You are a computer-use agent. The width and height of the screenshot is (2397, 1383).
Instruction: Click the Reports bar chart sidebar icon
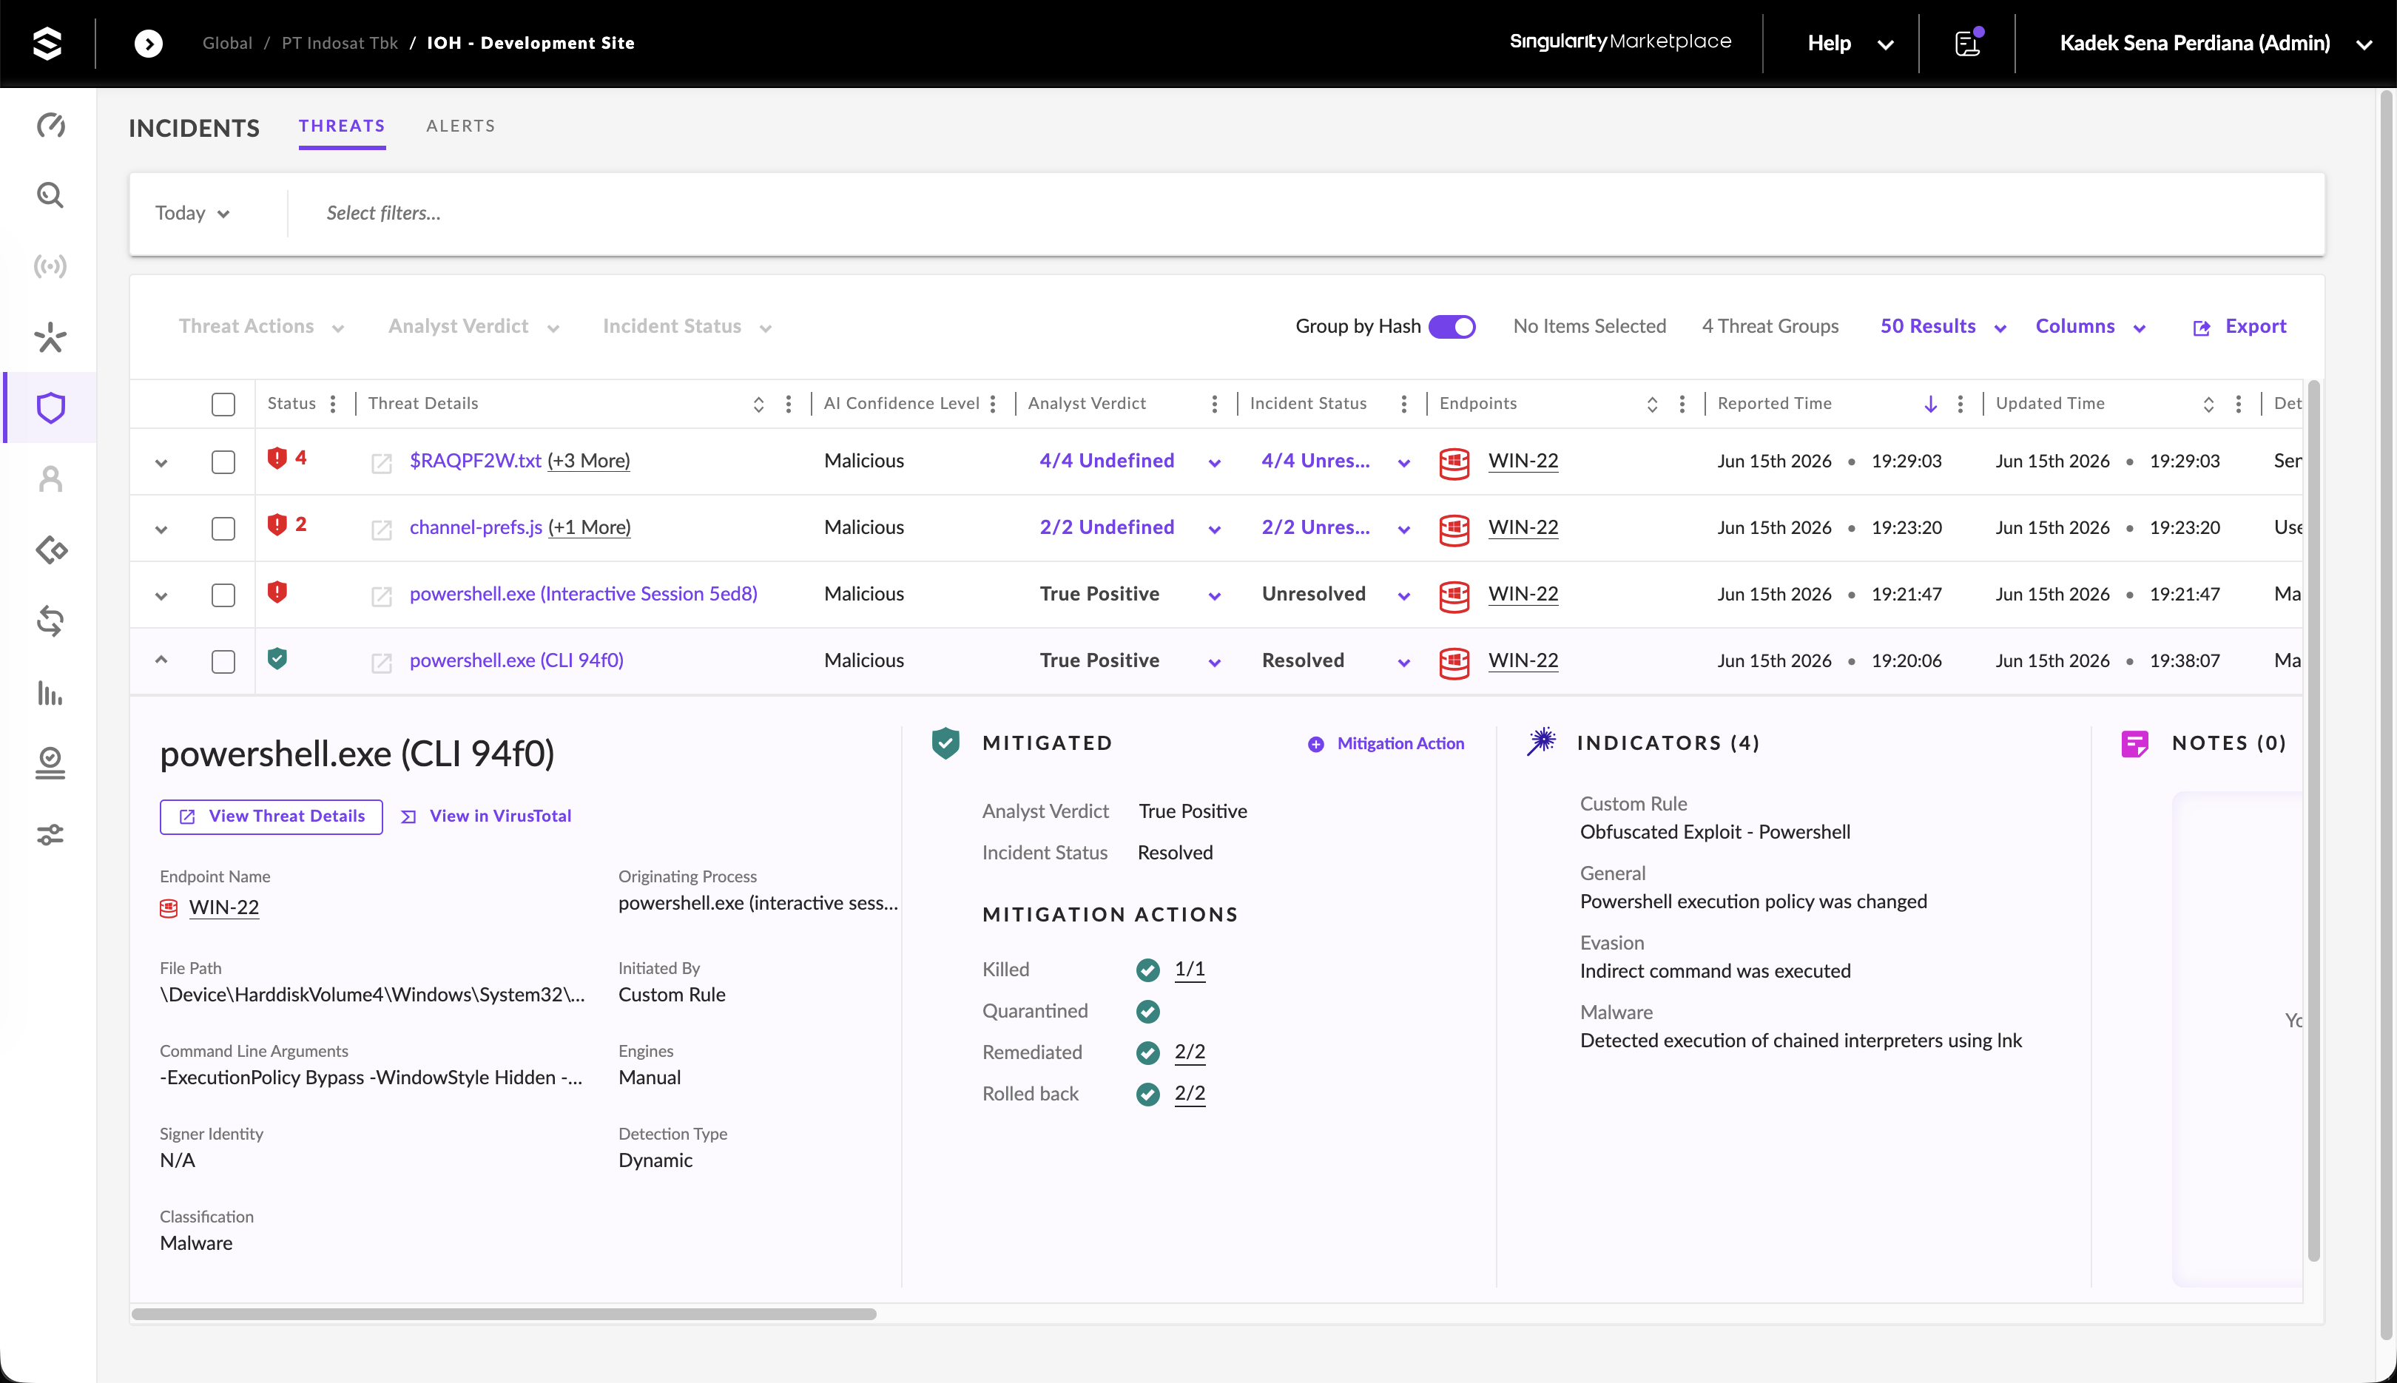click(50, 692)
